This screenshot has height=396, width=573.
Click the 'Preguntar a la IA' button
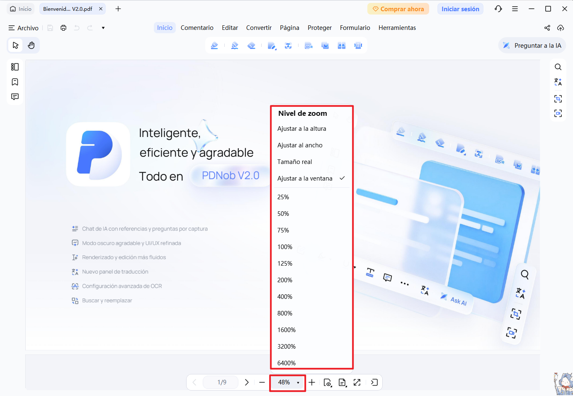coord(532,46)
